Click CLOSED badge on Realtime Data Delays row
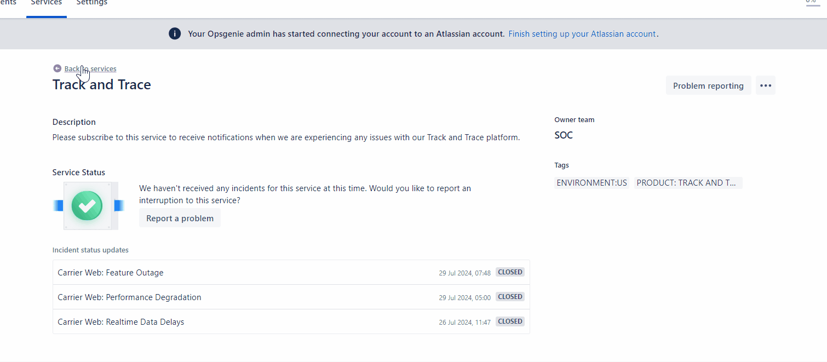This screenshot has height=362, width=827. pyautogui.click(x=510, y=321)
